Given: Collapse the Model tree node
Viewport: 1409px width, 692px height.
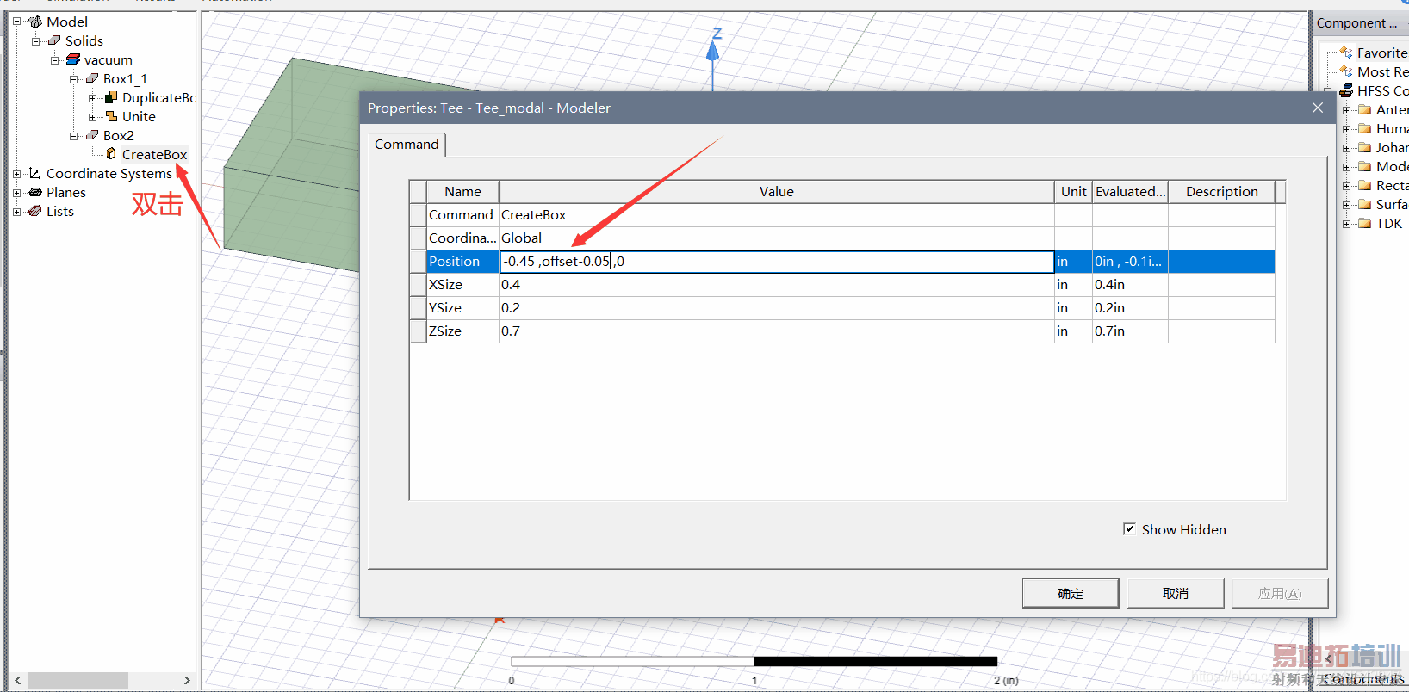Looking at the screenshot, I should pyautogui.click(x=16, y=22).
